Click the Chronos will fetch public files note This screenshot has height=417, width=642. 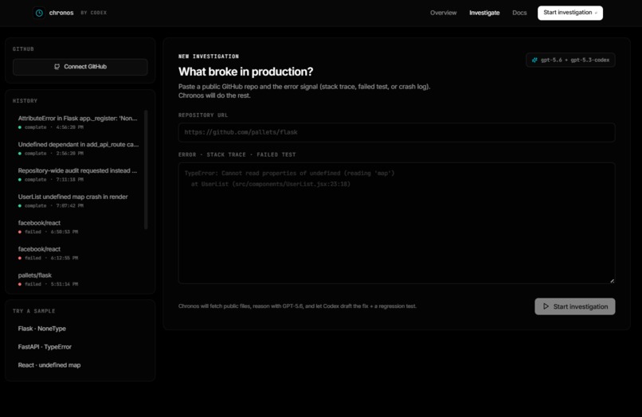(x=297, y=306)
